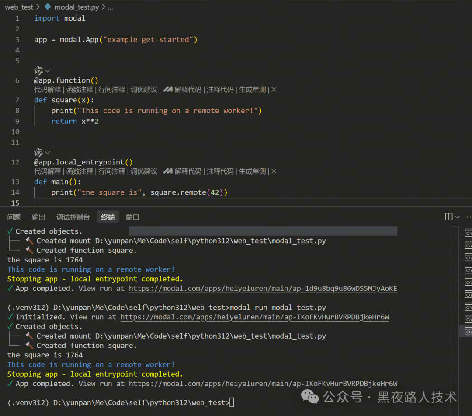Click 解释代码 above def main
This screenshot has width=472, height=416.
pos(188,171)
